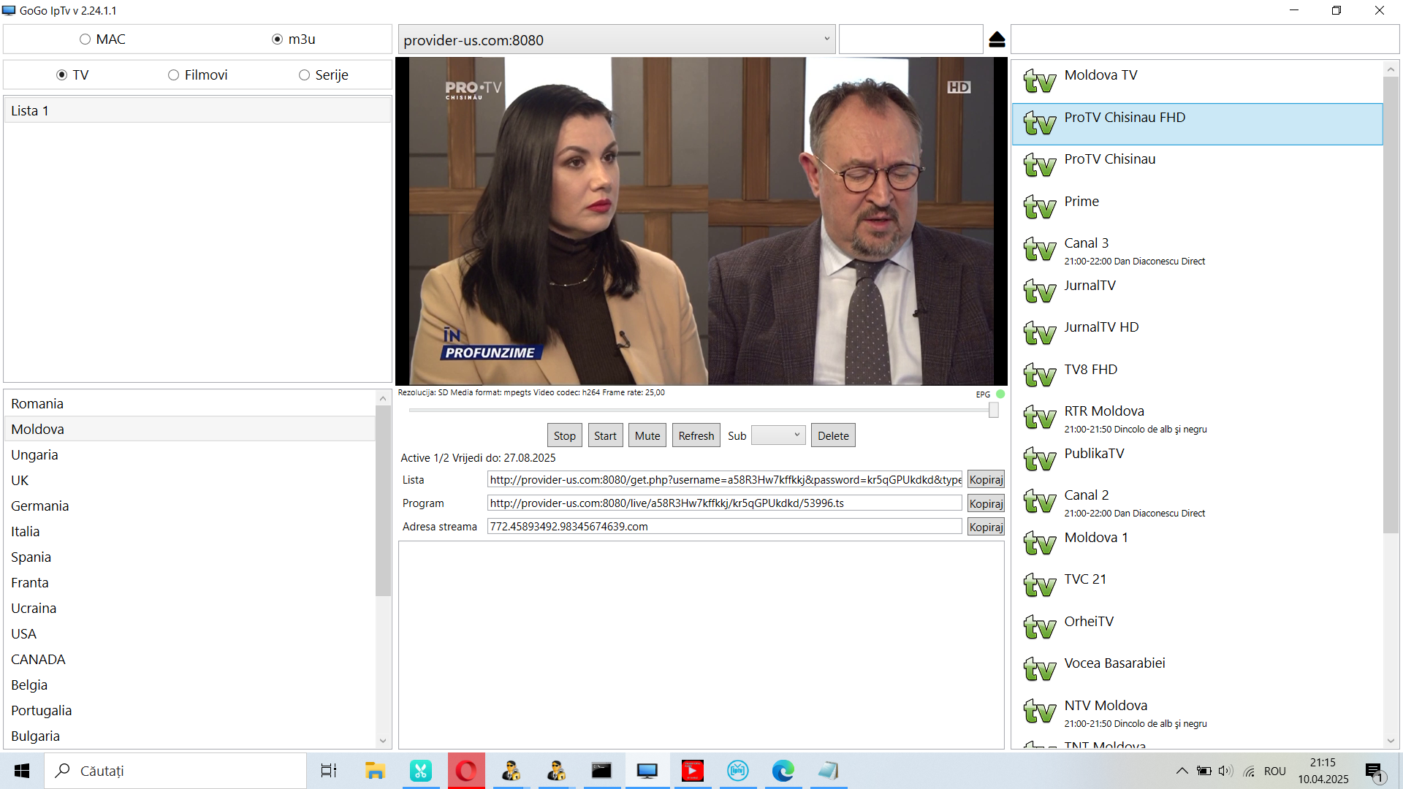This screenshot has height=789, width=1403.
Task: Click the TV icon beside PublikaTV
Action: click(x=1040, y=460)
